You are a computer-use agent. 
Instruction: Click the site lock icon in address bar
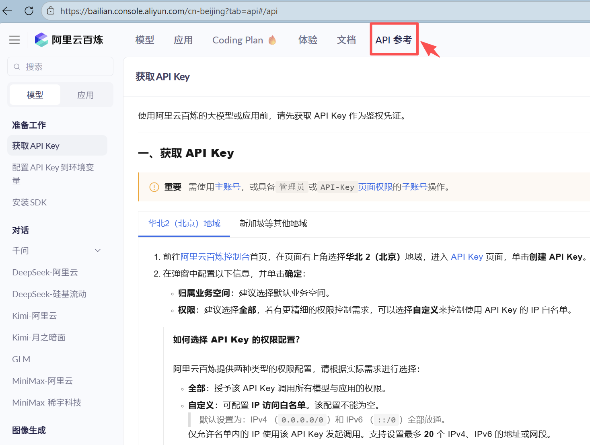click(x=51, y=11)
